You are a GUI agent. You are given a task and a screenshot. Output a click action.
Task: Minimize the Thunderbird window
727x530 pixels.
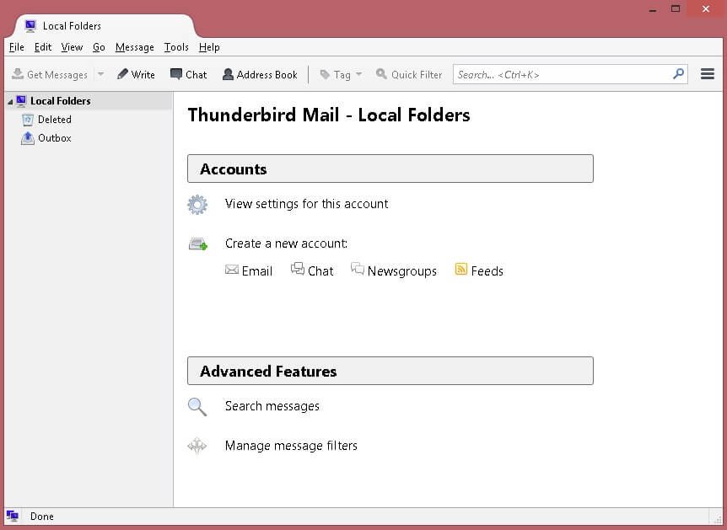coord(653,8)
